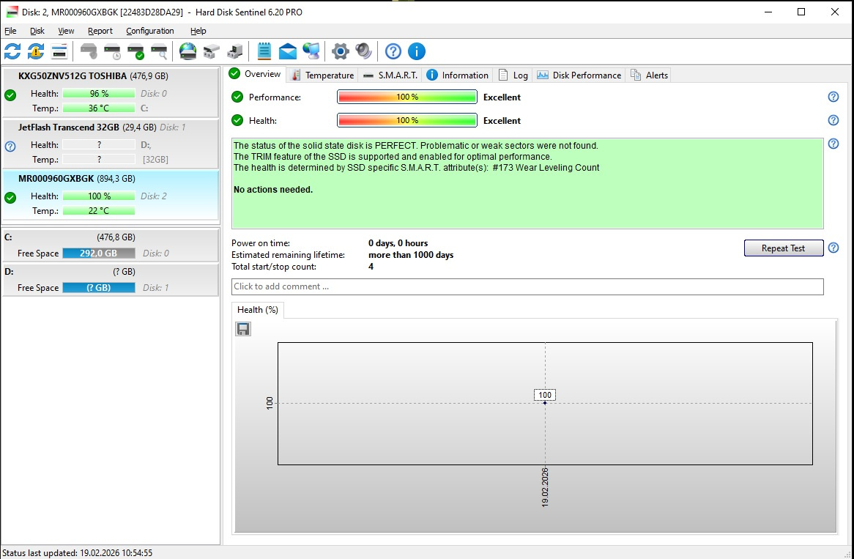Select the JetFlash Transcend 32GB disk
Image resolution: width=854 pixels, height=559 pixels.
coord(111,144)
